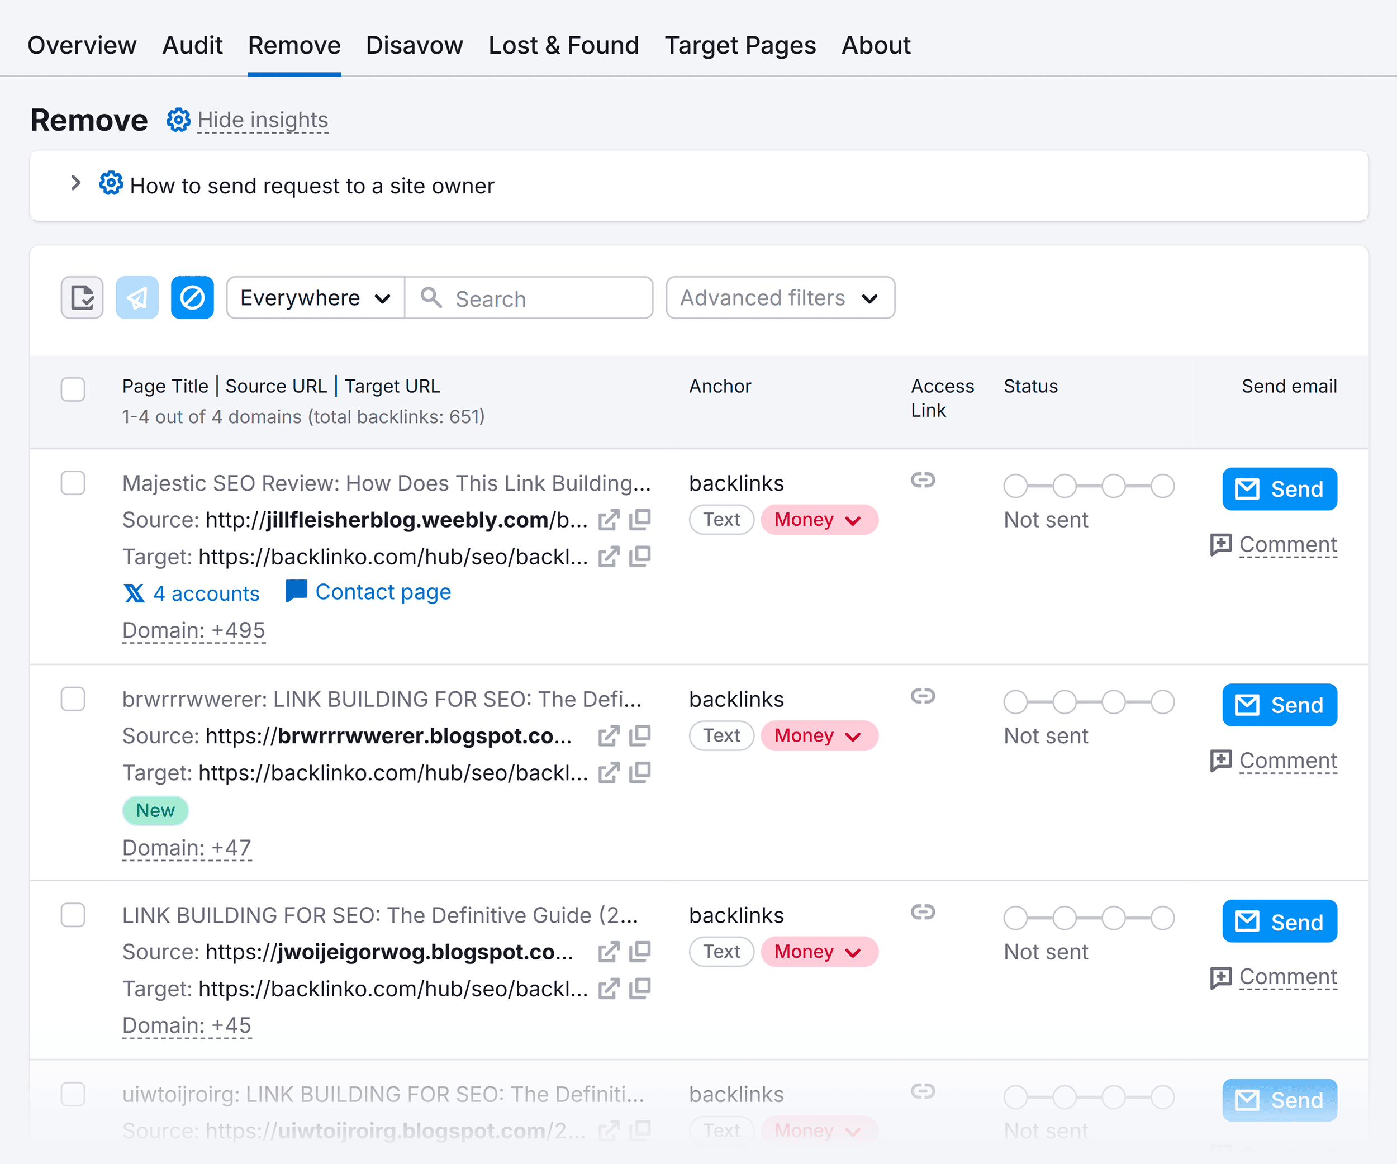Click the disavow (blocked) toolbar icon
The width and height of the screenshot is (1397, 1164).
[x=192, y=298]
